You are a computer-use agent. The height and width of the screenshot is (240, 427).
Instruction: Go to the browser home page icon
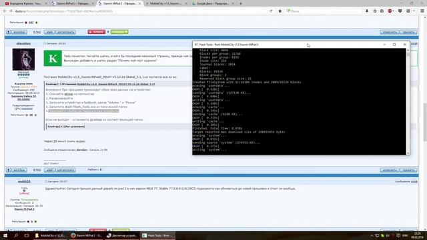tap(280, 11)
